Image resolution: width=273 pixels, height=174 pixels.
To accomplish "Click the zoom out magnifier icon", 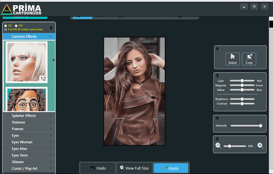I will click(218, 145).
